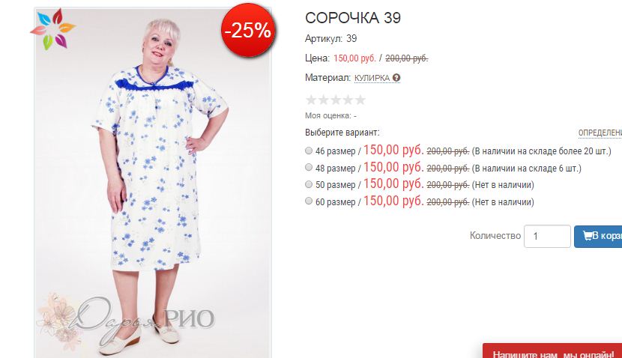Click the СОРОЧКА 39 product title
Image resolution: width=622 pixels, height=358 pixels.
[x=353, y=18]
